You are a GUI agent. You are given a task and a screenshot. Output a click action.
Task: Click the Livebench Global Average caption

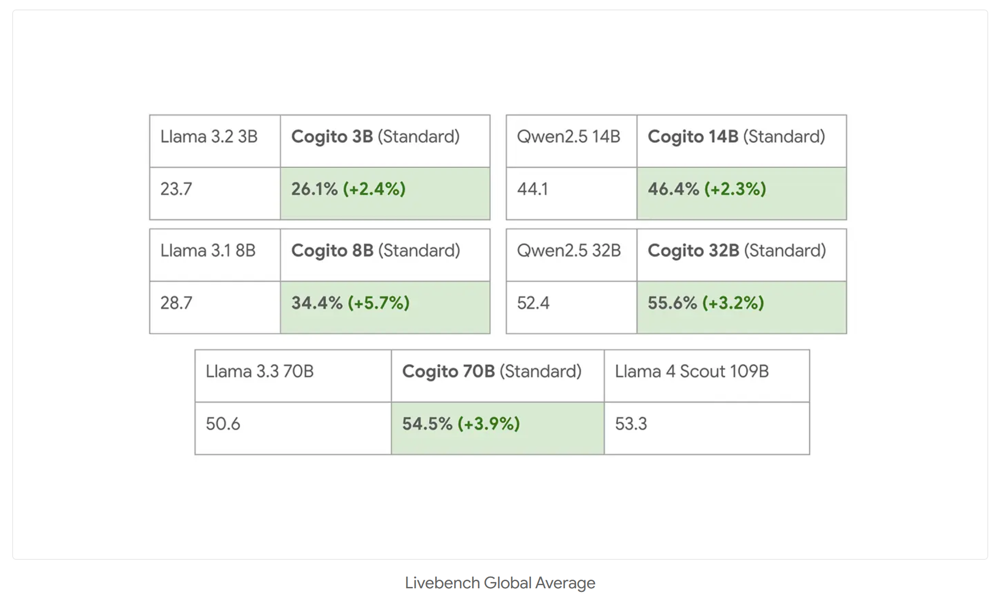500,582
